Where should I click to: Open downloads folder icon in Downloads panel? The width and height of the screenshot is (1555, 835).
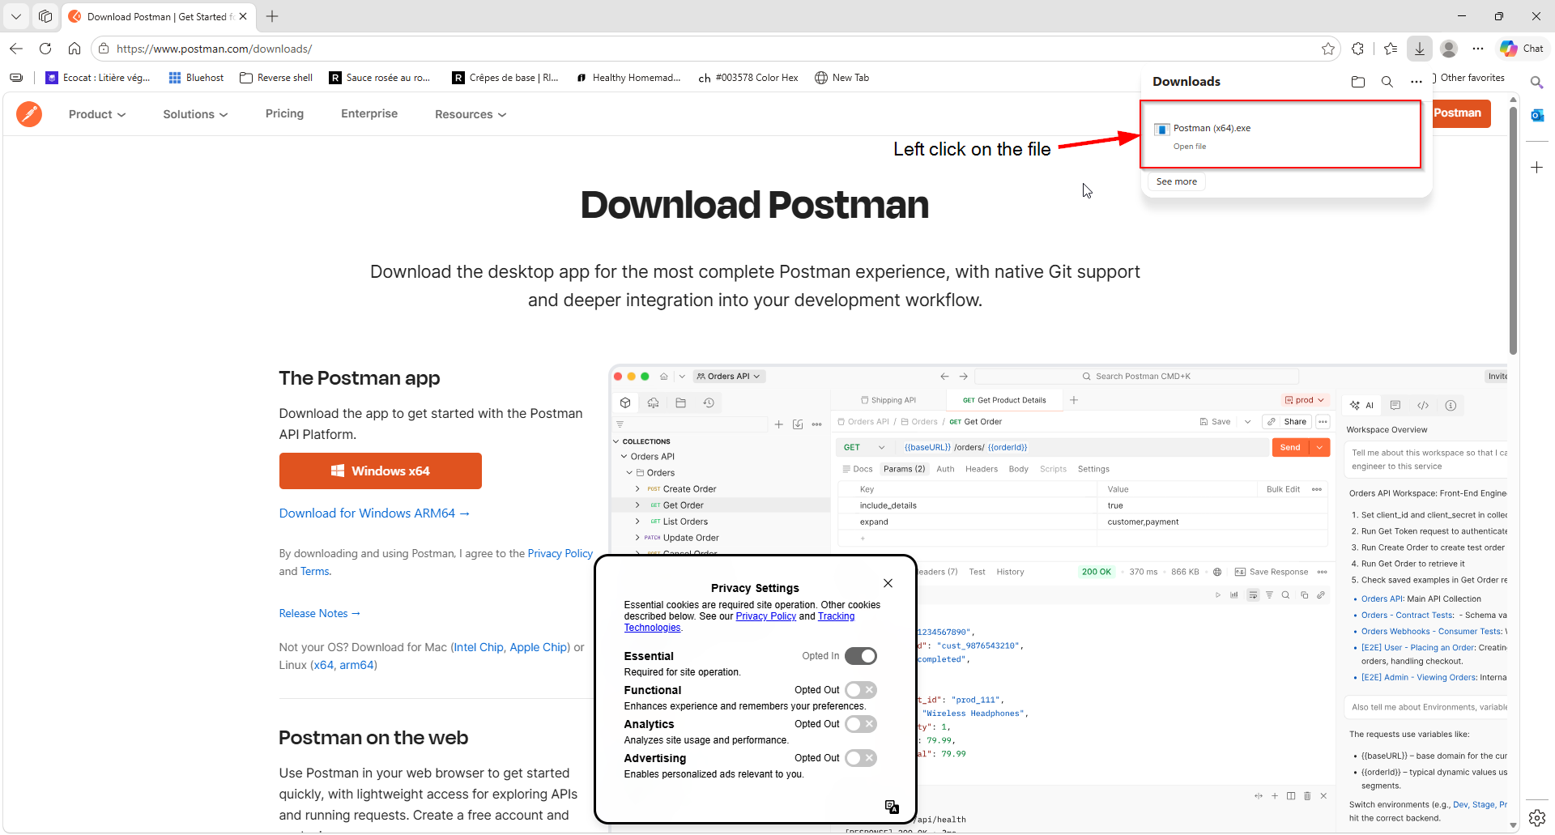[1358, 82]
